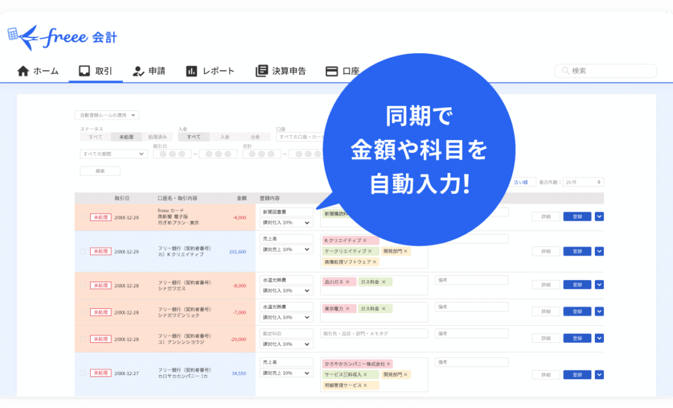Select the 処理済み status filter
The width and height of the screenshot is (673, 408).
[158, 137]
